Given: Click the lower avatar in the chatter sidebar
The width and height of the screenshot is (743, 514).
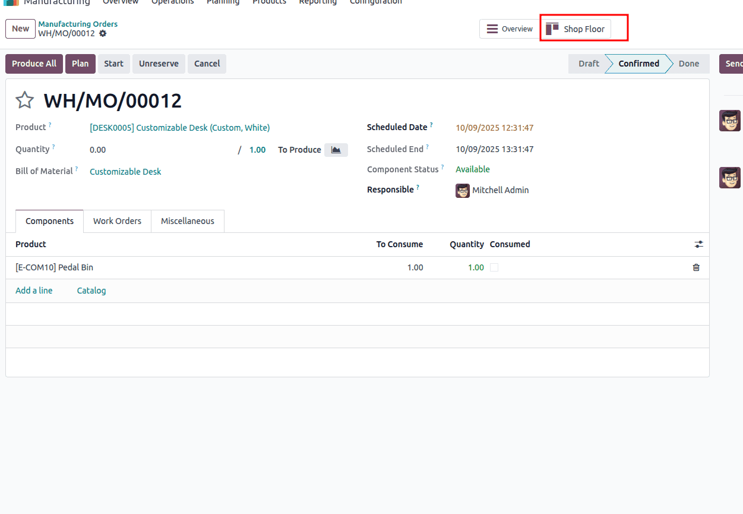Looking at the screenshot, I should click(730, 177).
